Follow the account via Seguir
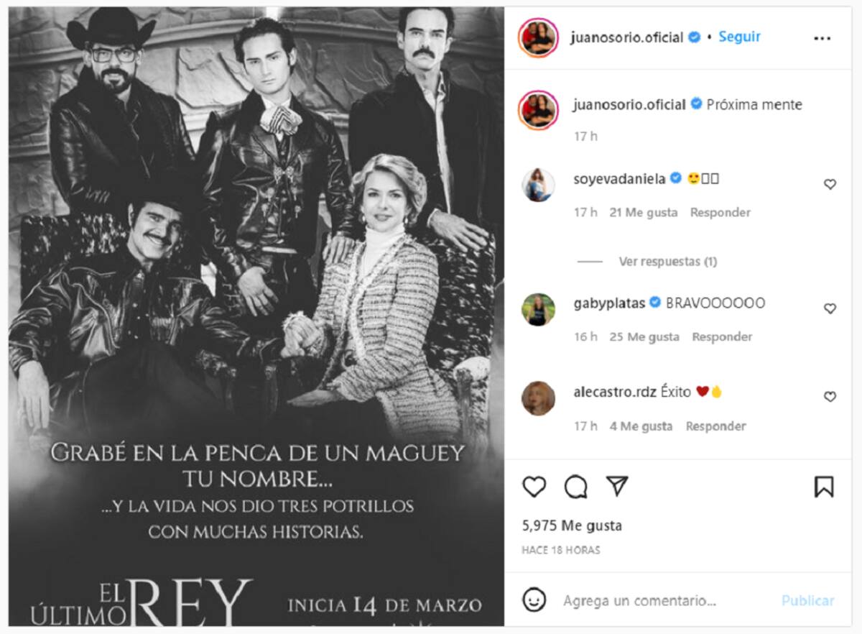Image resolution: width=862 pixels, height=634 pixels. pos(740,37)
